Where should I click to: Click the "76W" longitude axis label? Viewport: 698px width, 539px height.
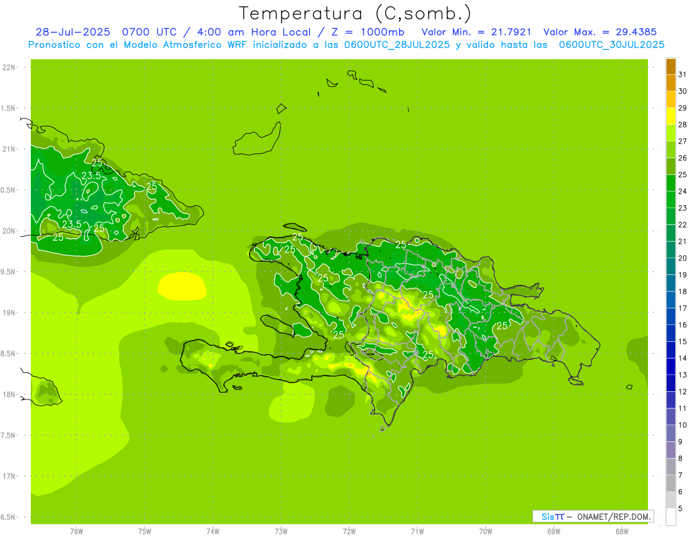tap(76, 531)
